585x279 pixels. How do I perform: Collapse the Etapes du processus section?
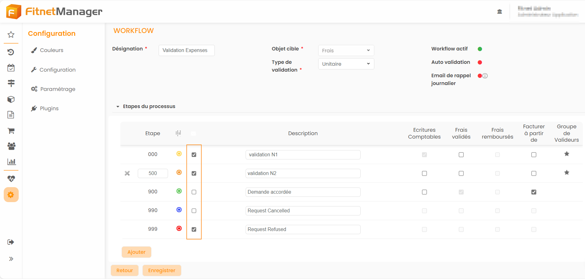click(118, 106)
